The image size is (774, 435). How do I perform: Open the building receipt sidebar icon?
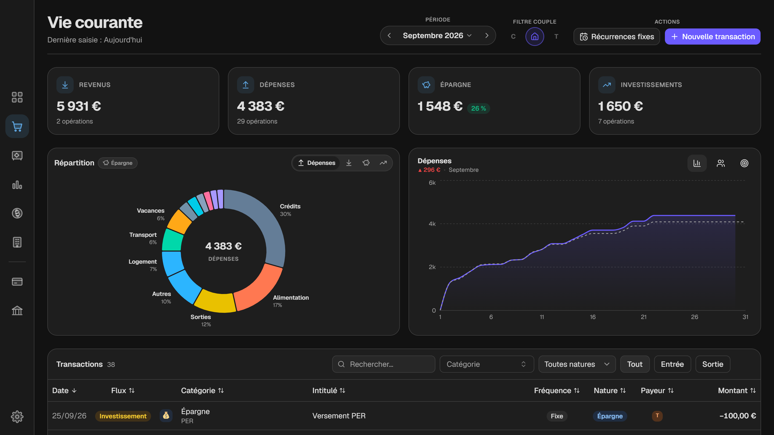[x=17, y=242]
